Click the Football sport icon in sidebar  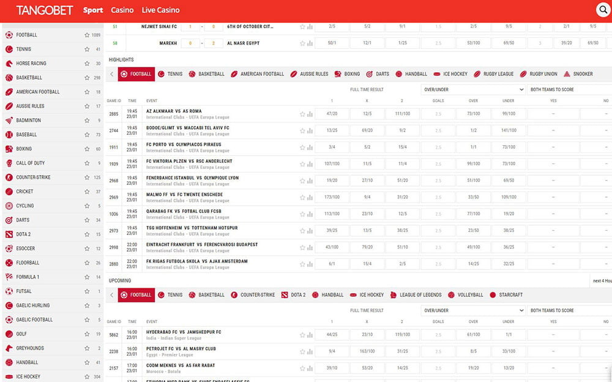[x=9, y=35]
